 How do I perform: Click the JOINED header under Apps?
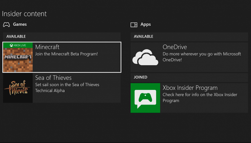click(141, 77)
